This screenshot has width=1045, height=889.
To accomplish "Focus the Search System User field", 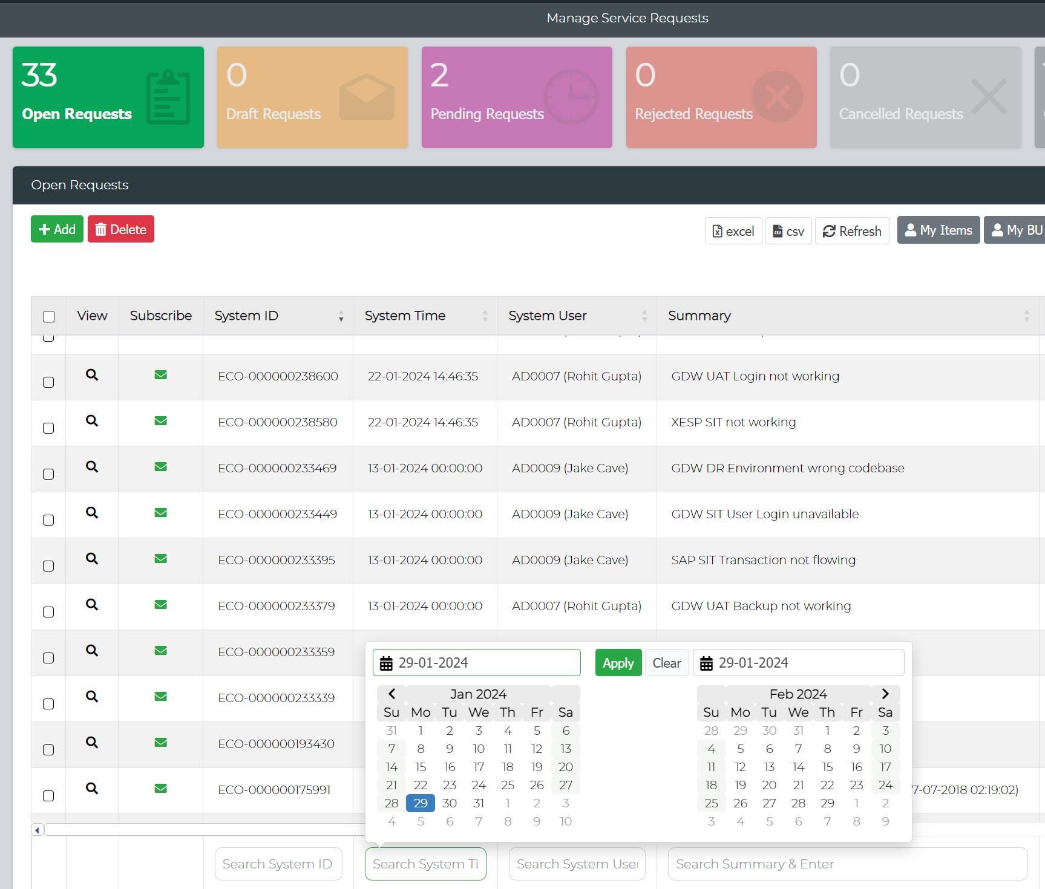I will point(577,864).
